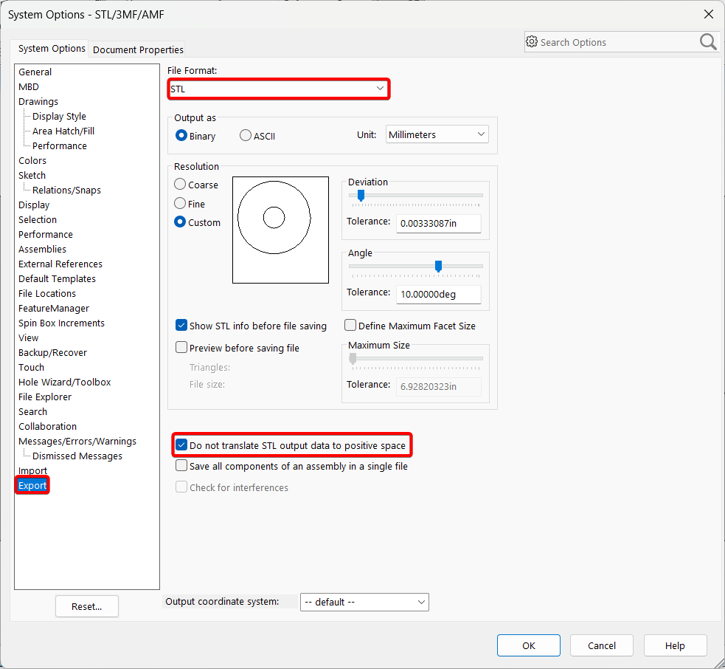
Task: Switch to the System Options tab
Action: click(52, 49)
